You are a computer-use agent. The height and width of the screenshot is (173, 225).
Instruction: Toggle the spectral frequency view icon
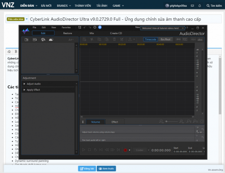200,40
